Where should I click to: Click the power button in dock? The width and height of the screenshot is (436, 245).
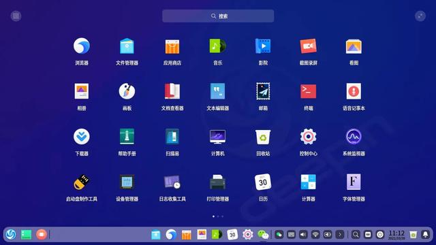click(x=380, y=235)
